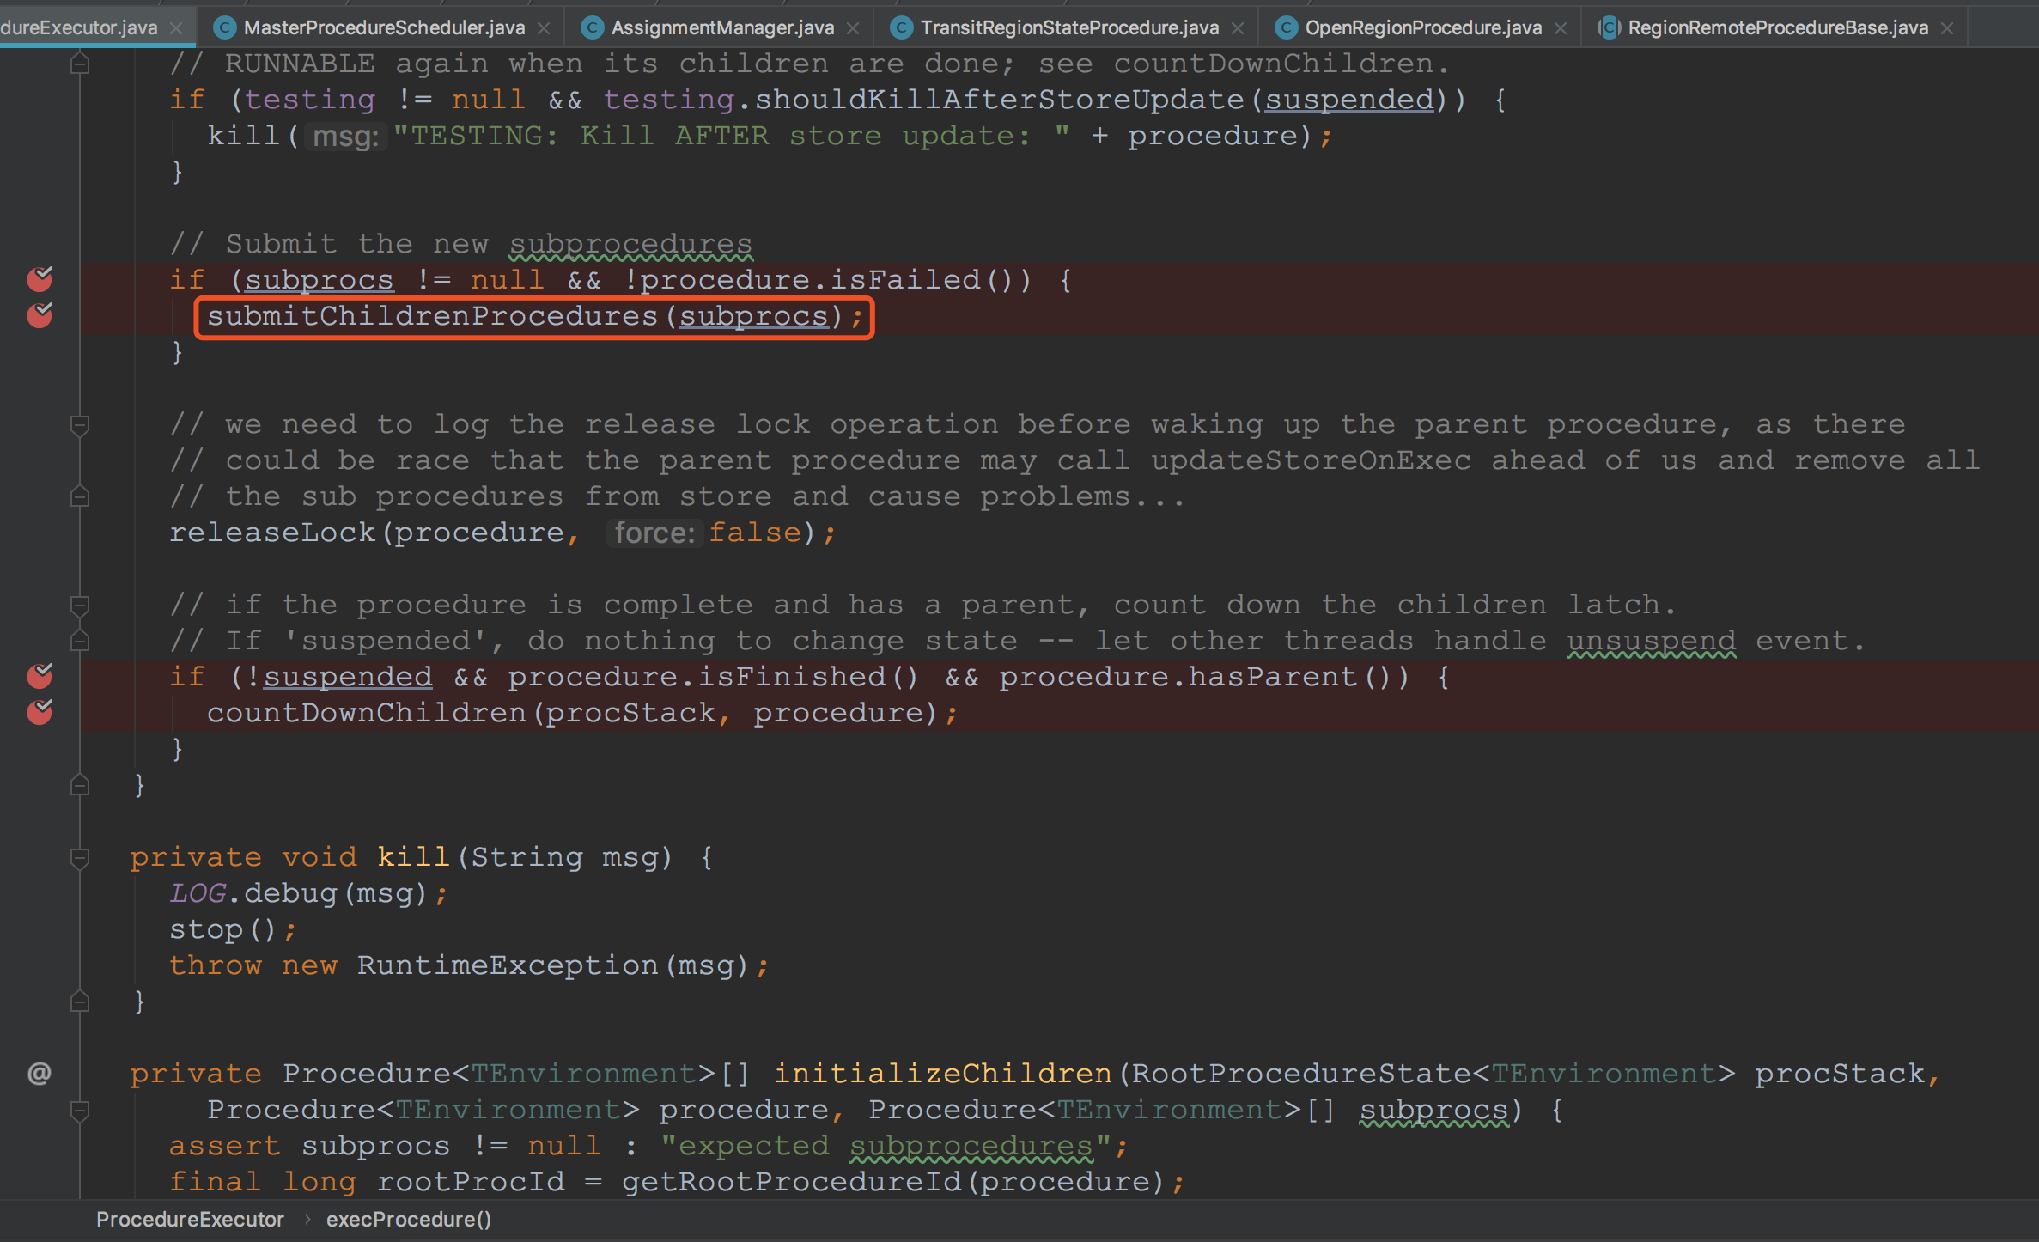Viewport: 2039px width, 1242px height.
Task: Click abstract class icon on RegionRemoteProcedureBase.java tab
Action: (x=1609, y=27)
